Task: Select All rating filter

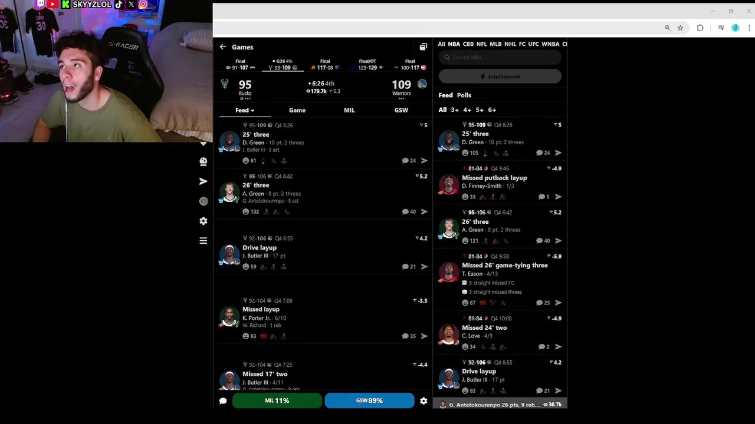Action: click(x=442, y=110)
